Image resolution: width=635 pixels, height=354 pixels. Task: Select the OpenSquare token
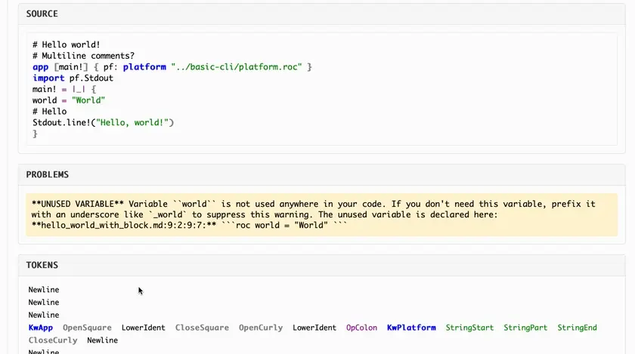point(87,328)
